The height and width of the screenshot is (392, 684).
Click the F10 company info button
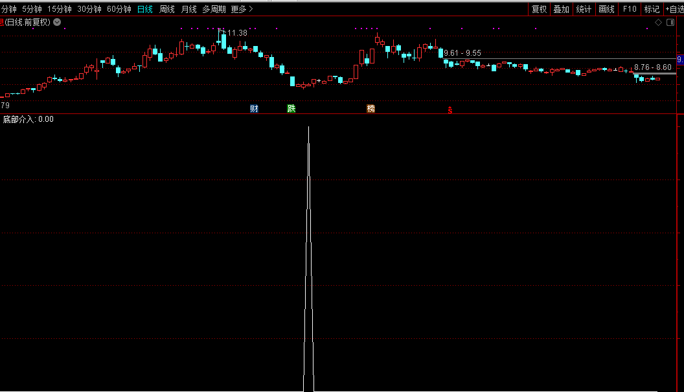click(x=629, y=9)
